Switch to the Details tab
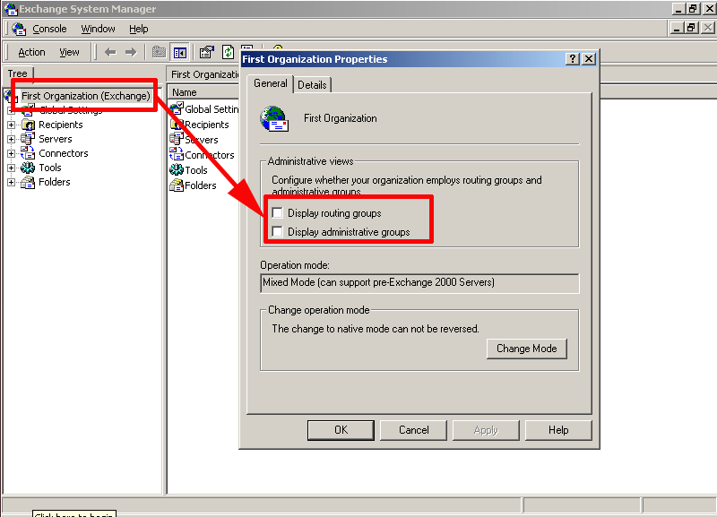This screenshot has width=717, height=517. coord(312,85)
